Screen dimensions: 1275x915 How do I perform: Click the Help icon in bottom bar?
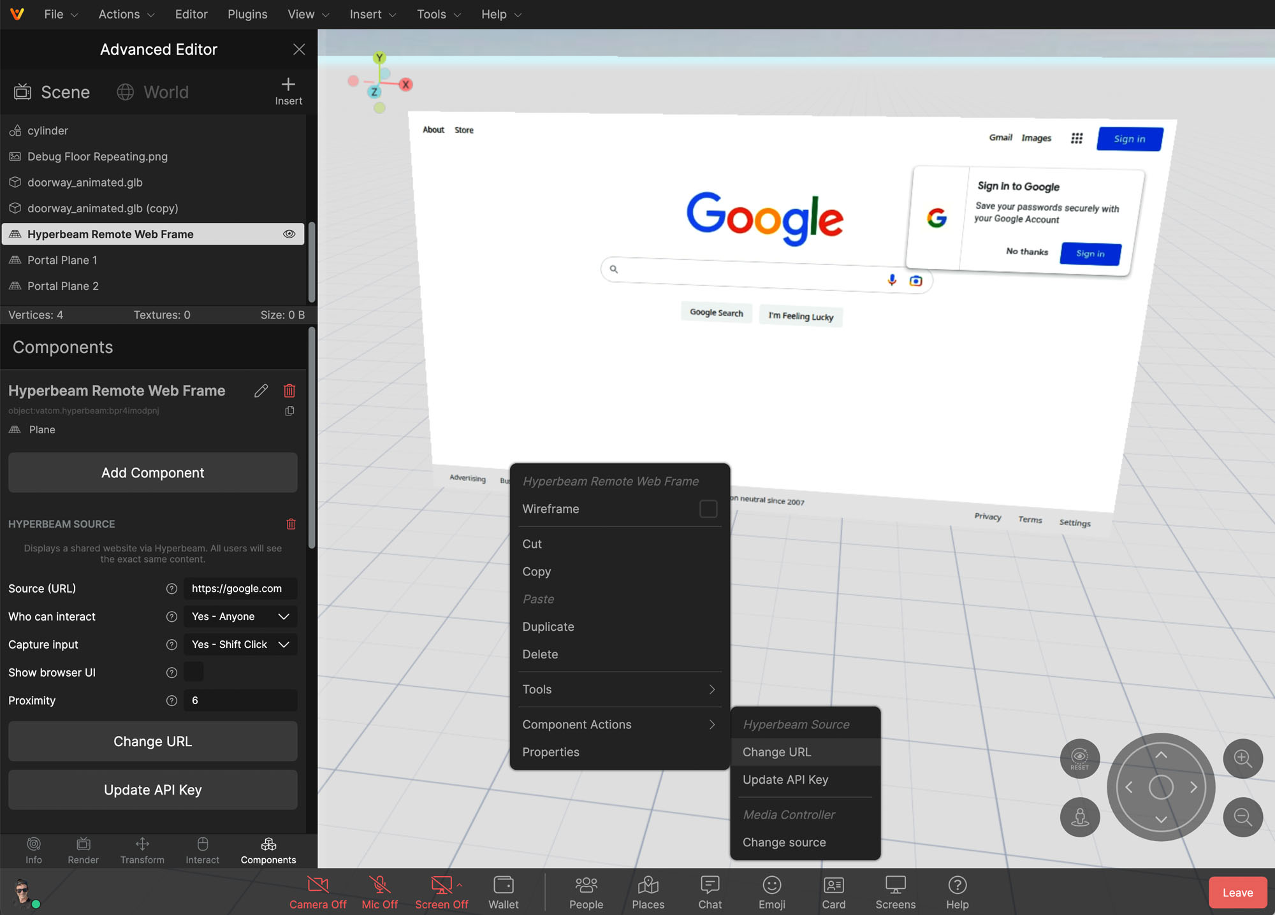point(958,892)
